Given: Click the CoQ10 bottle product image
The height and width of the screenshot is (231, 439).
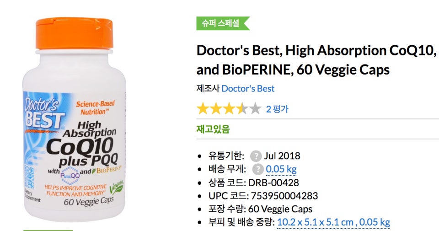Looking at the screenshot, I should click(x=75, y=119).
